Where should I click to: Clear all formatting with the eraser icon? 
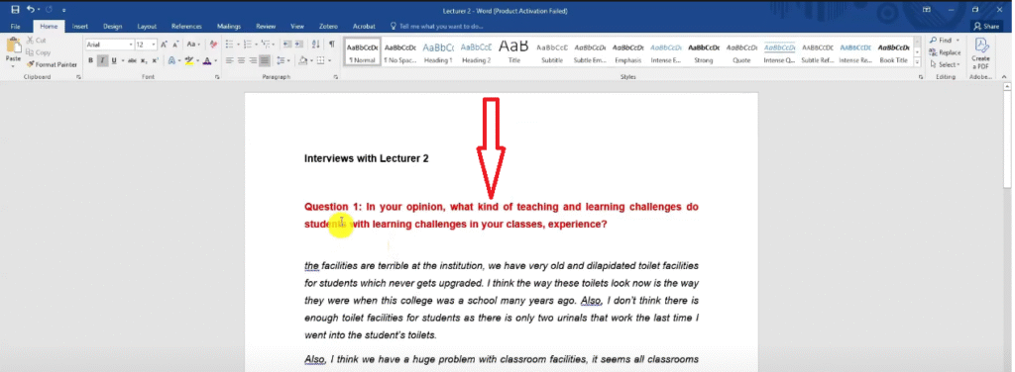tap(214, 45)
